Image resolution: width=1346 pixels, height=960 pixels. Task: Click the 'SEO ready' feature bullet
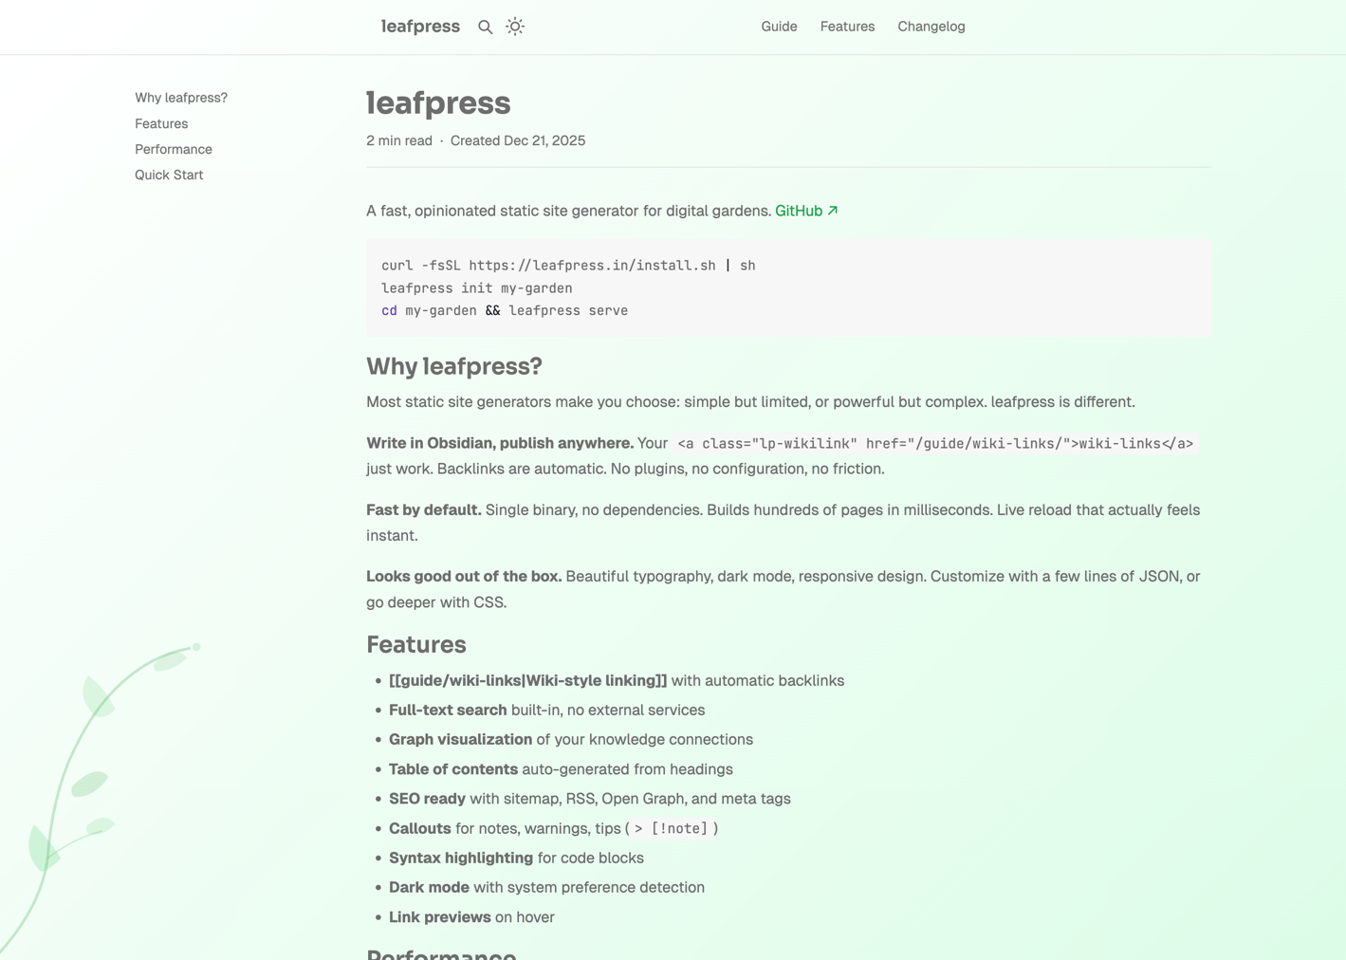pyautogui.click(x=590, y=799)
